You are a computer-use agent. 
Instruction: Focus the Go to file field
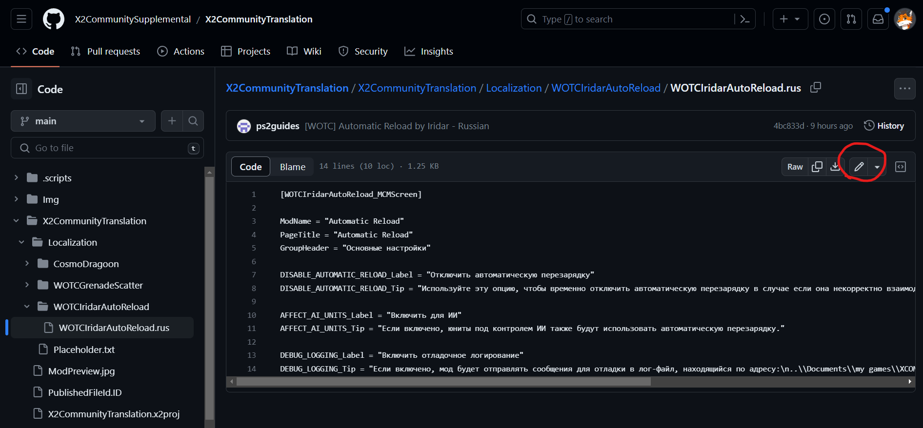coord(107,148)
